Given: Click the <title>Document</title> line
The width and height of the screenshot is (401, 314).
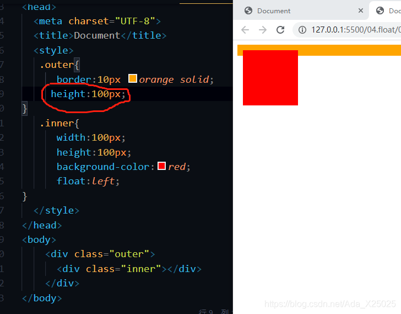Looking at the screenshot, I should pos(100,35).
